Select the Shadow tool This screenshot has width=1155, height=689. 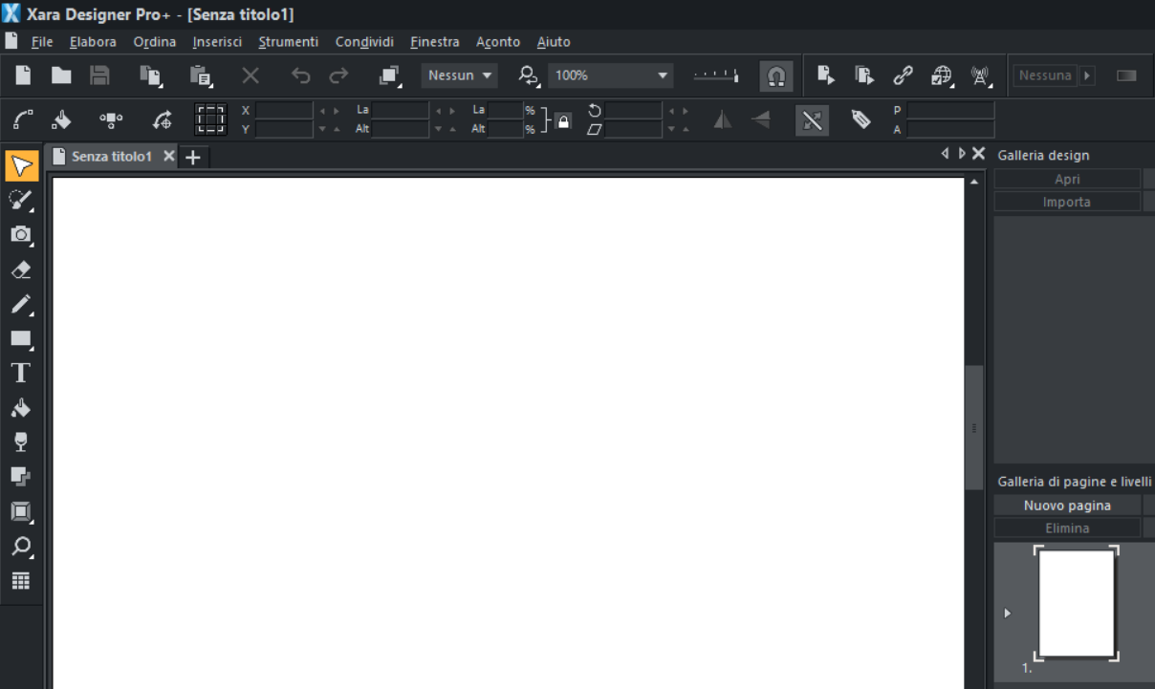pyautogui.click(x=21, y=476)
